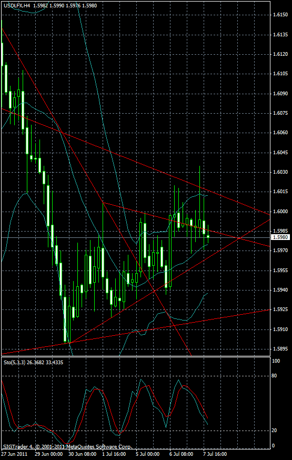Click the 1.5940 price axis label
This screenshot has height=460, width=292.
[x=279, y=290]
